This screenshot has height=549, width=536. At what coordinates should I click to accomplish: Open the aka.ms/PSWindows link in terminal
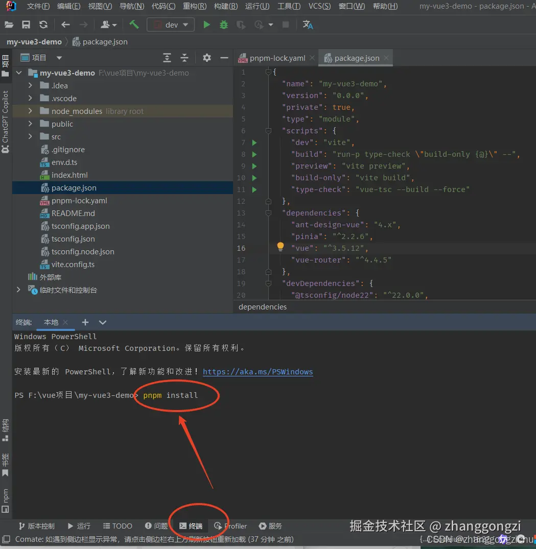click(x=258, y=372)
